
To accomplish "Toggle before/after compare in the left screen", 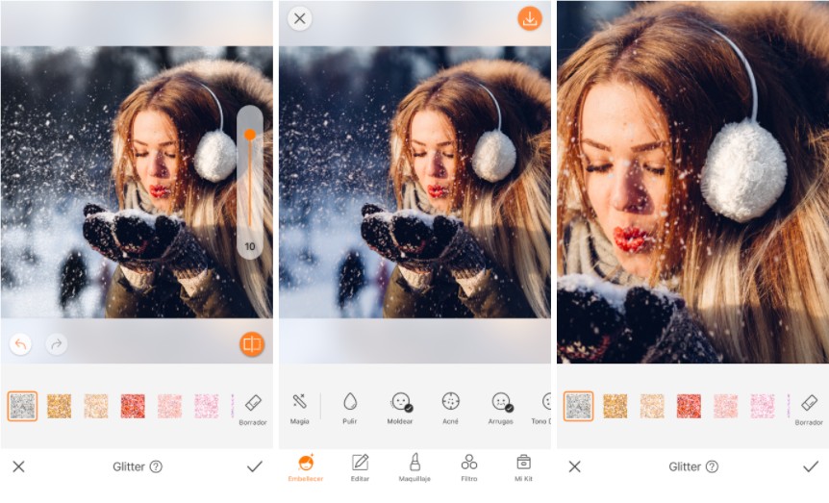I will click(252, 344).
